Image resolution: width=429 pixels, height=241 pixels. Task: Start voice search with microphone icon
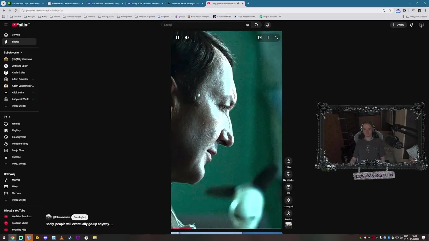click(267, 25)
